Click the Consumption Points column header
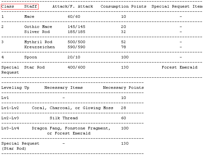Screen dimensions: 204x157 pos(123,6)
